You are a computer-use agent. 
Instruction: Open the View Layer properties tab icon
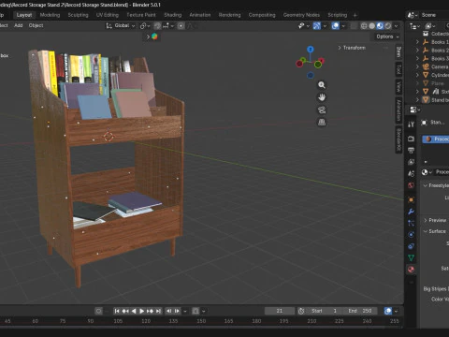tap(411, 162)
